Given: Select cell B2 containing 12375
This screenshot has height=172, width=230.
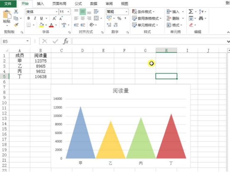Looking at the screenshot, I should coord(41,61).
